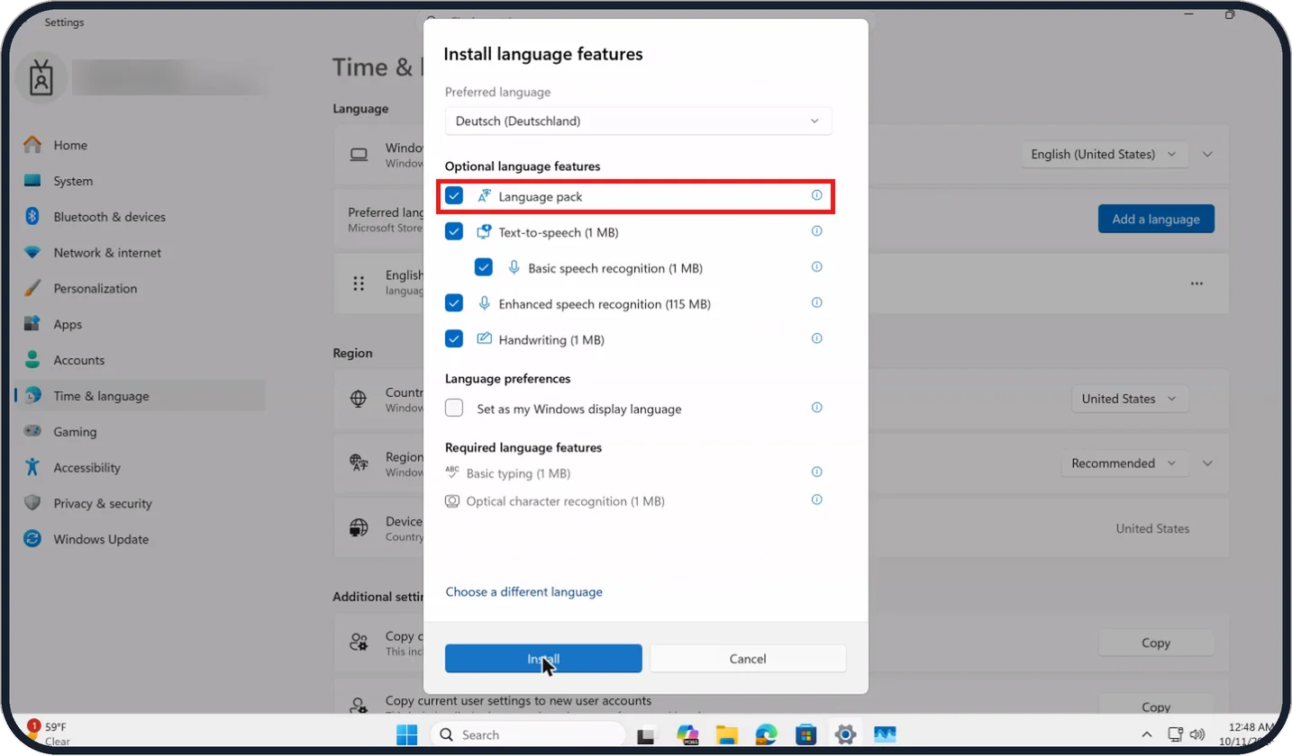Screen dimensions: 1292x756
Task: Check Set as my Windows display language
Action: click(454, 408)
